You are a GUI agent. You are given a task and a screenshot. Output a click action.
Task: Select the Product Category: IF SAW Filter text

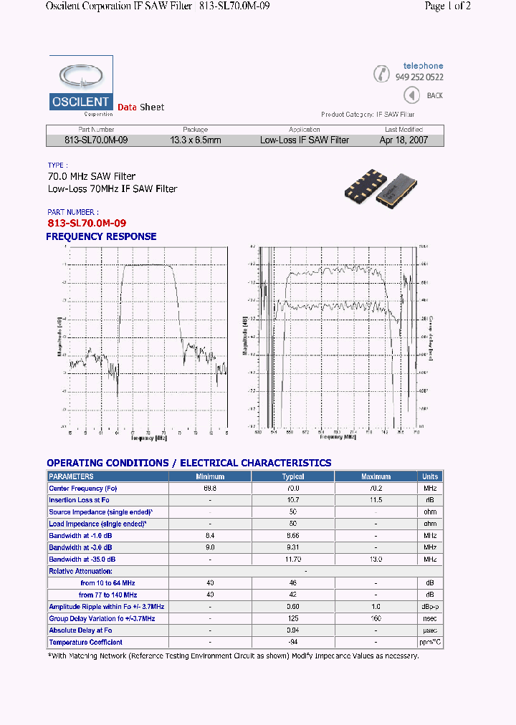point(368,114)
